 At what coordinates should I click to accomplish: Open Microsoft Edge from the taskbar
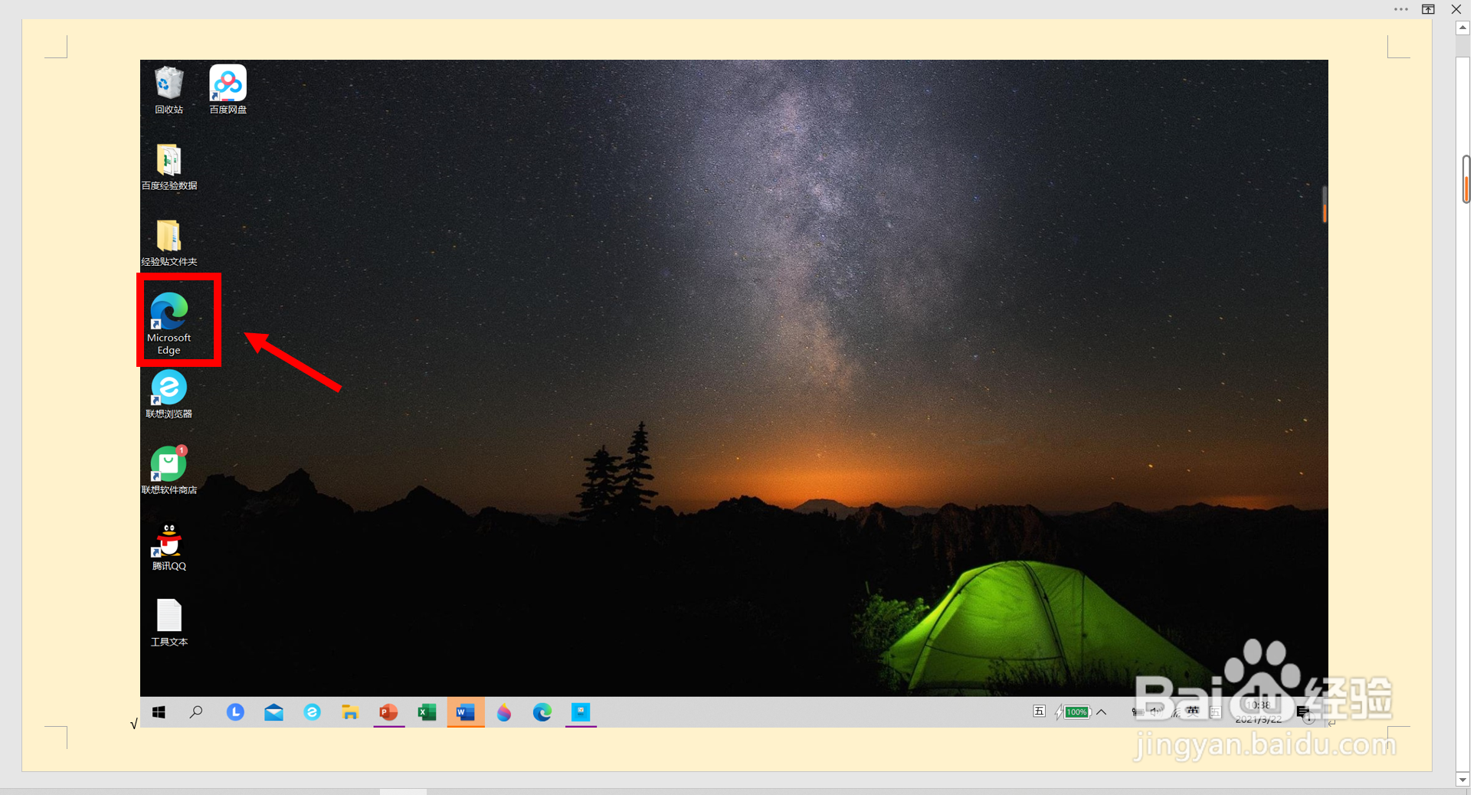point(542,712)
